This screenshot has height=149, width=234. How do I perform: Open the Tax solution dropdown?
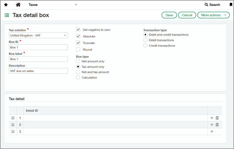click(x=38, y=35)
